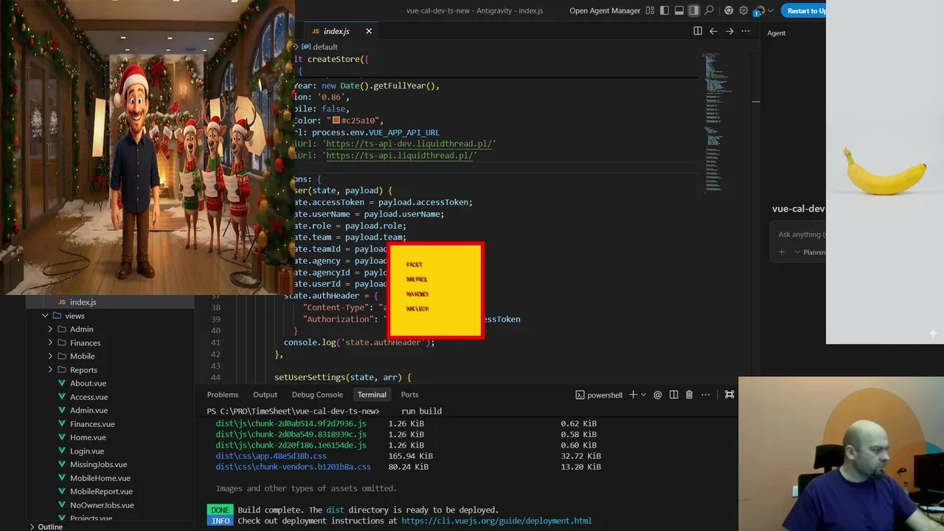The image size is (944, 531).
Task: Click the Admin folder icon
Action: click(x=63, y=329)
